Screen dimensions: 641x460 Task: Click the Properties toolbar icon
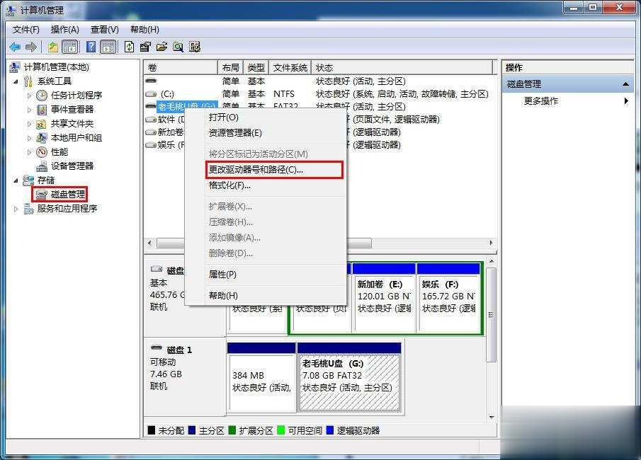tap(145, 47)
